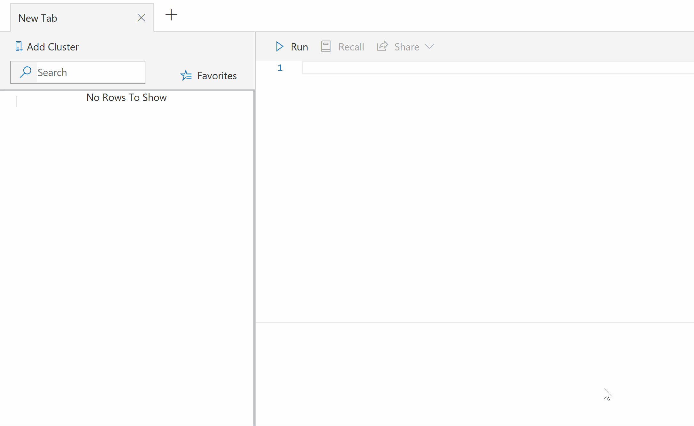Click the Add Cluster label
The height and width of the screenshot is (426, 694).
pos(53,47)
